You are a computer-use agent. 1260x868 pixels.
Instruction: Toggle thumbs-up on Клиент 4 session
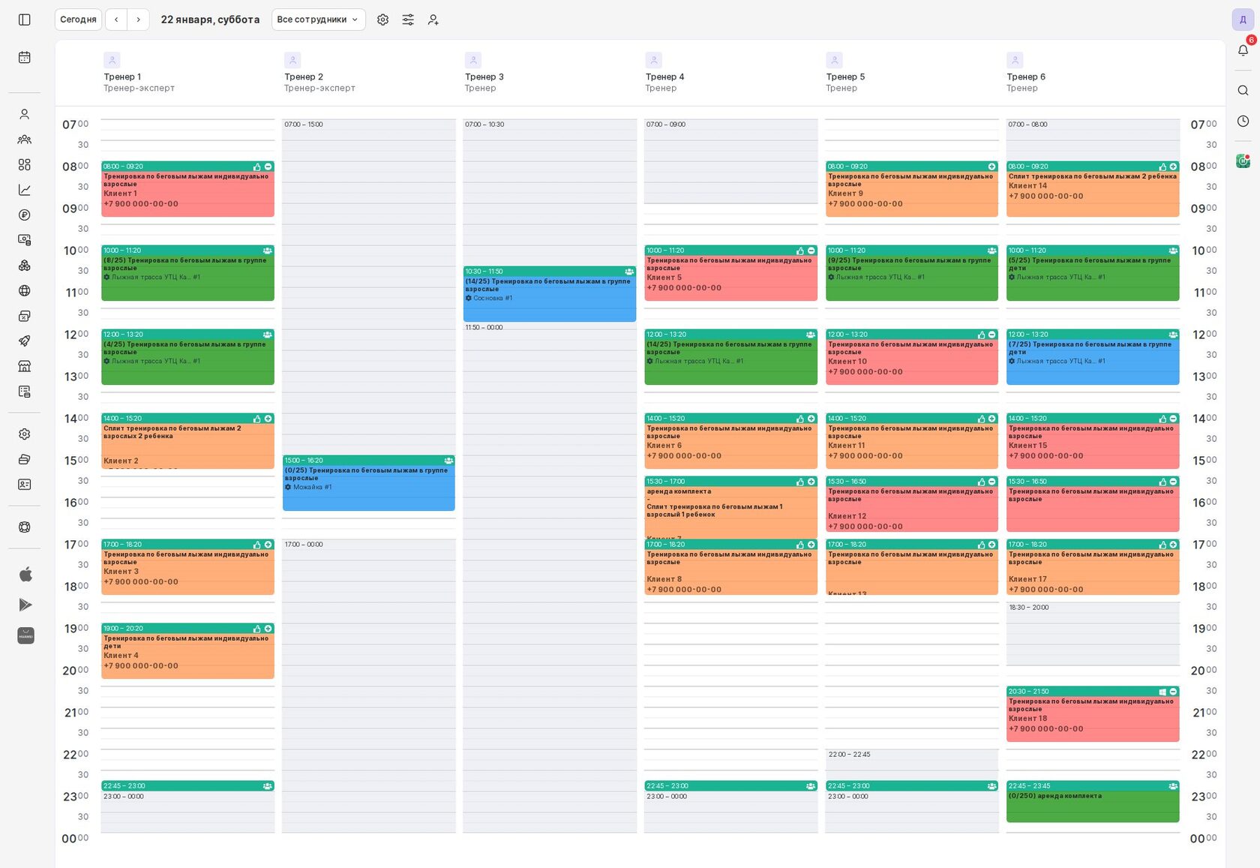click(x=257, y=629)
